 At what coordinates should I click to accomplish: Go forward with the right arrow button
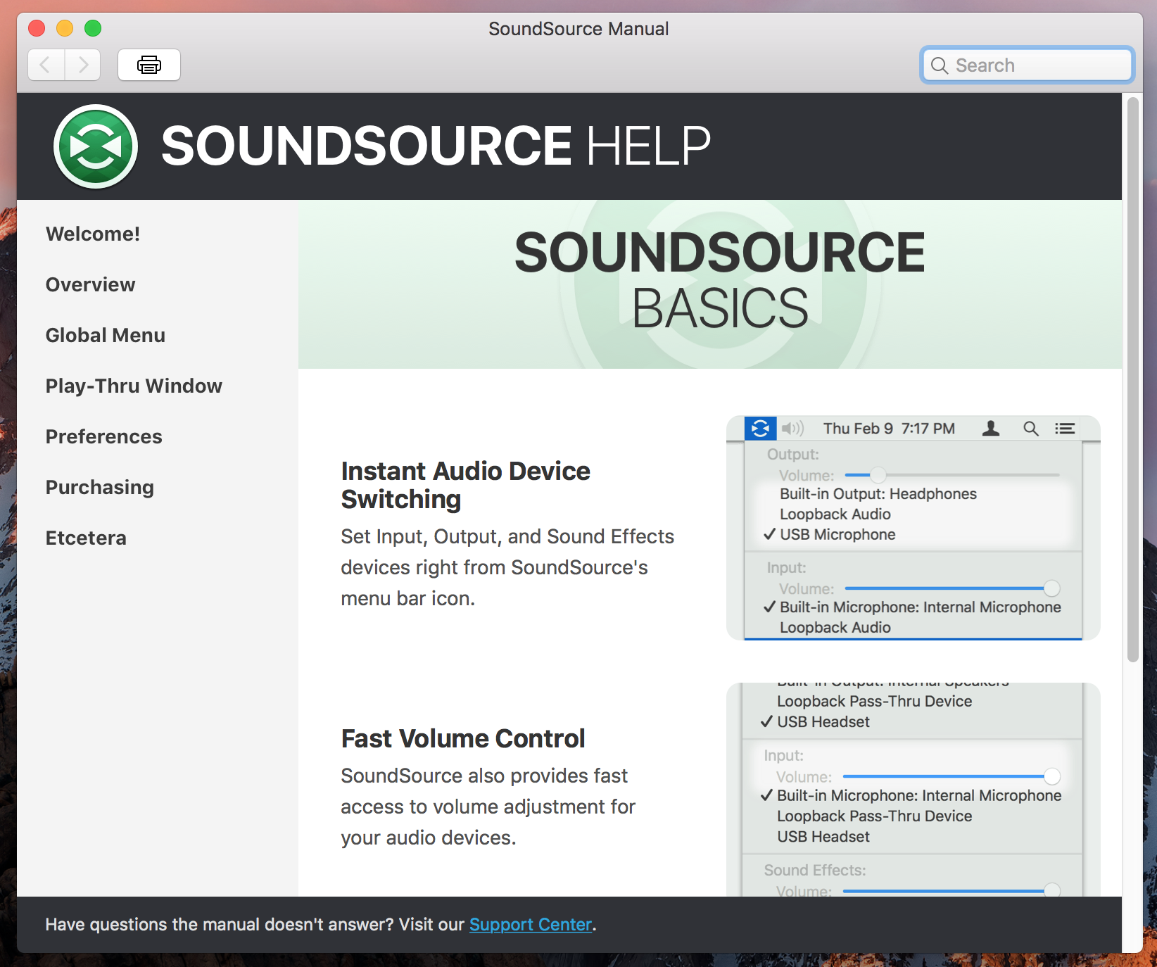click(83, 65)
